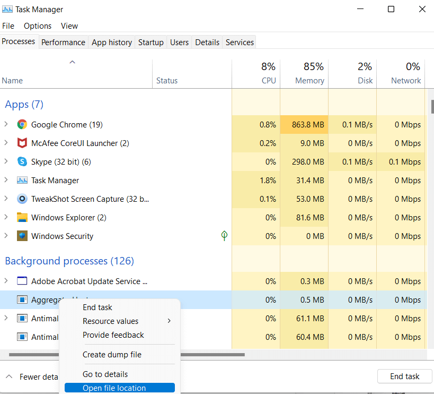Screen dimensions: 434x394
Task: Click the Windows Explorer folder icon
Action: [x=22, y=217]
